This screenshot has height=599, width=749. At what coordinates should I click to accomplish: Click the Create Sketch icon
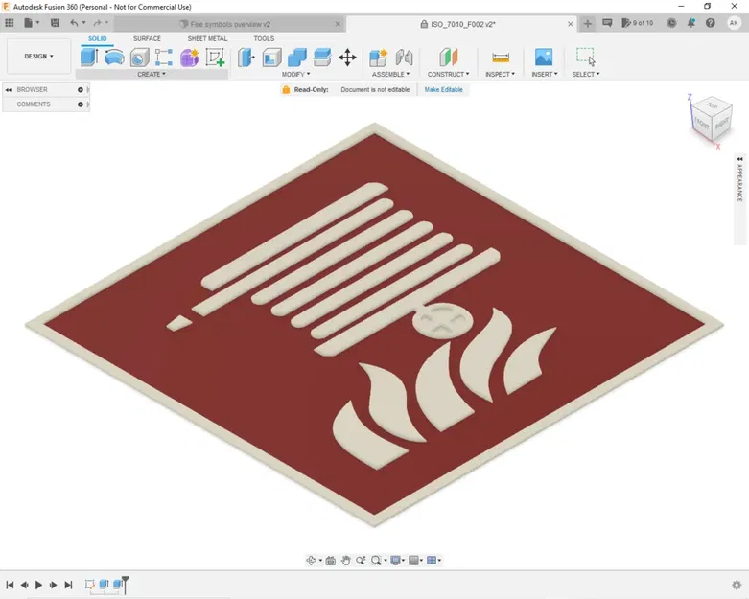point(215,58)
